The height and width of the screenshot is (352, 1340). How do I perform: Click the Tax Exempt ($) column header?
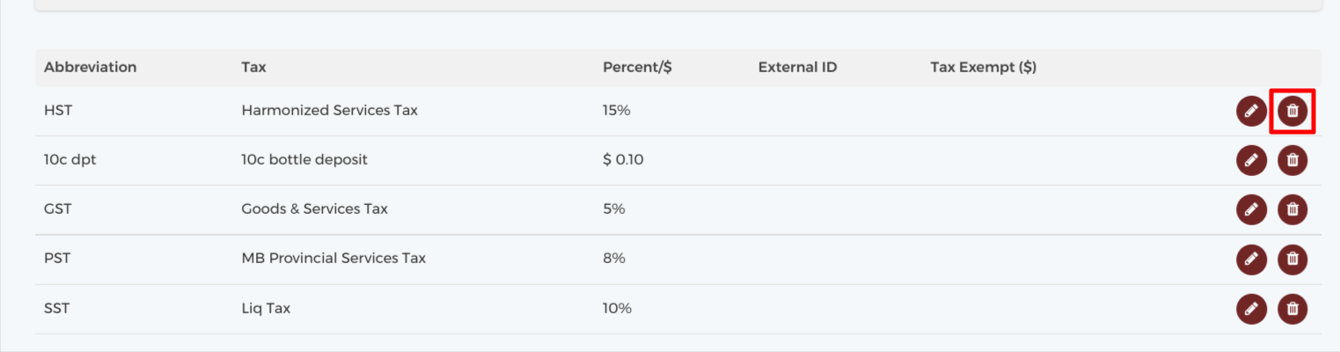point(983,67)
